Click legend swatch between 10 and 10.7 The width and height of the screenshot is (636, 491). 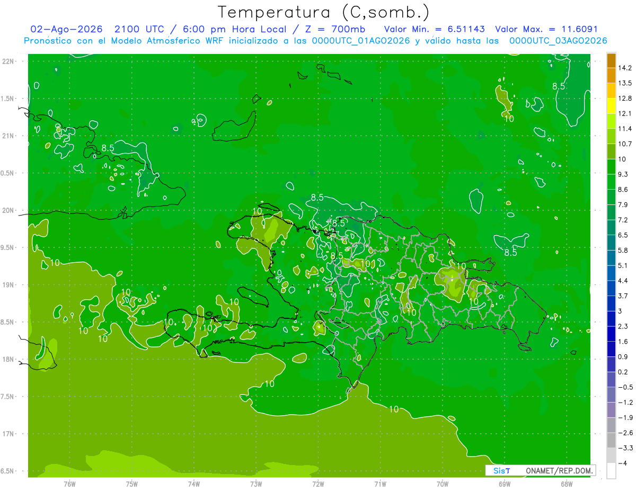(x=611, y=151)
